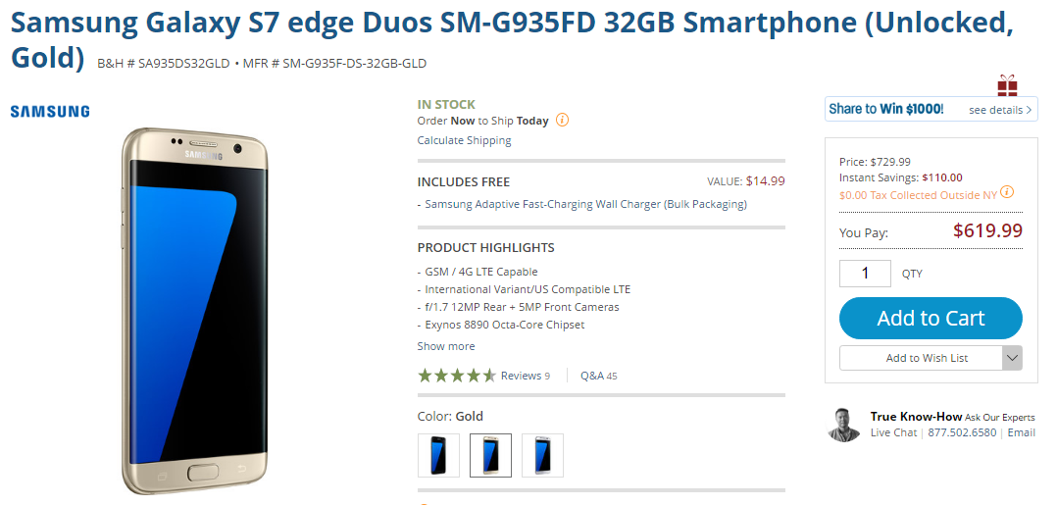
Task: Click the shipping info icon beside Ship Today
Action: (x=562, y=121)
